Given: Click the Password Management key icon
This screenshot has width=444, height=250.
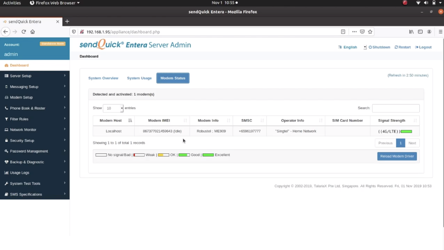Looking at the screenshot, I should [6, 151].
